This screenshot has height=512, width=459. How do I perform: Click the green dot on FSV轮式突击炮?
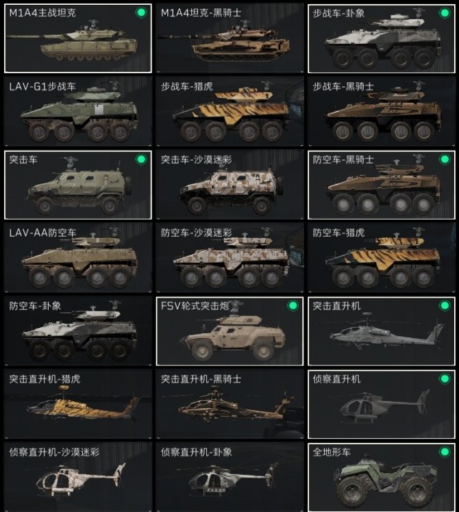pos(293,306)
